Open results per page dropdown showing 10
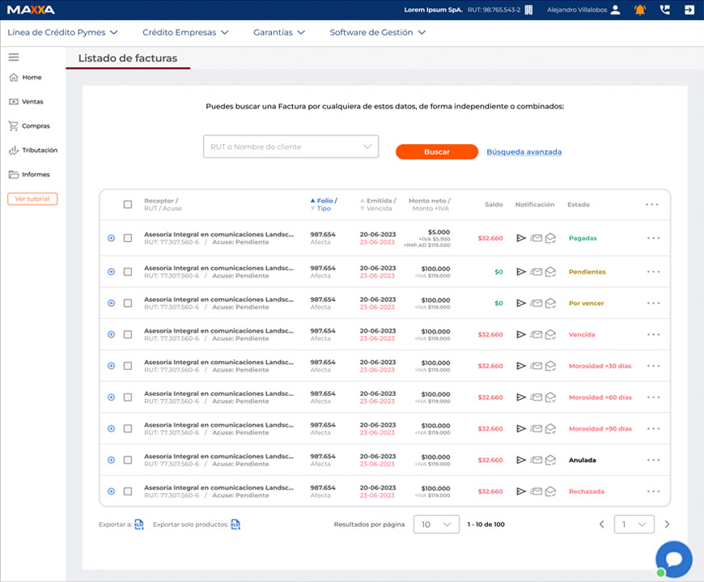 (x=436, y=524)
